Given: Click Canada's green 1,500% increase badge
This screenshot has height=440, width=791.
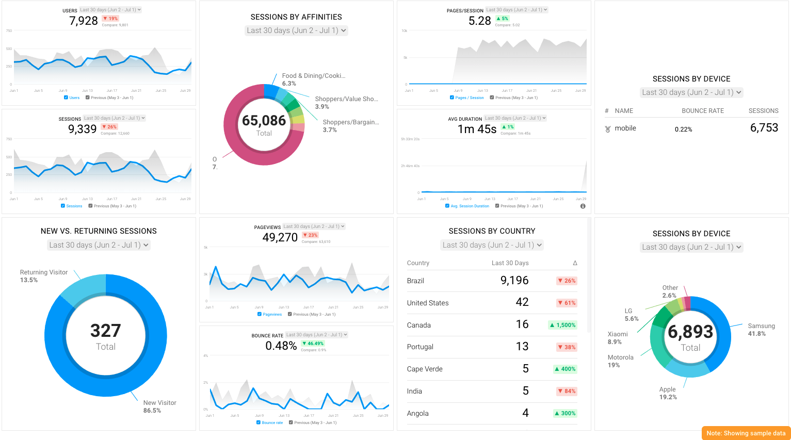Looking at the screenshot, I should click(562, 325).
